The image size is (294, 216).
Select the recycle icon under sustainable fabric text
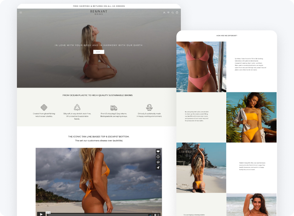(77, 108)
